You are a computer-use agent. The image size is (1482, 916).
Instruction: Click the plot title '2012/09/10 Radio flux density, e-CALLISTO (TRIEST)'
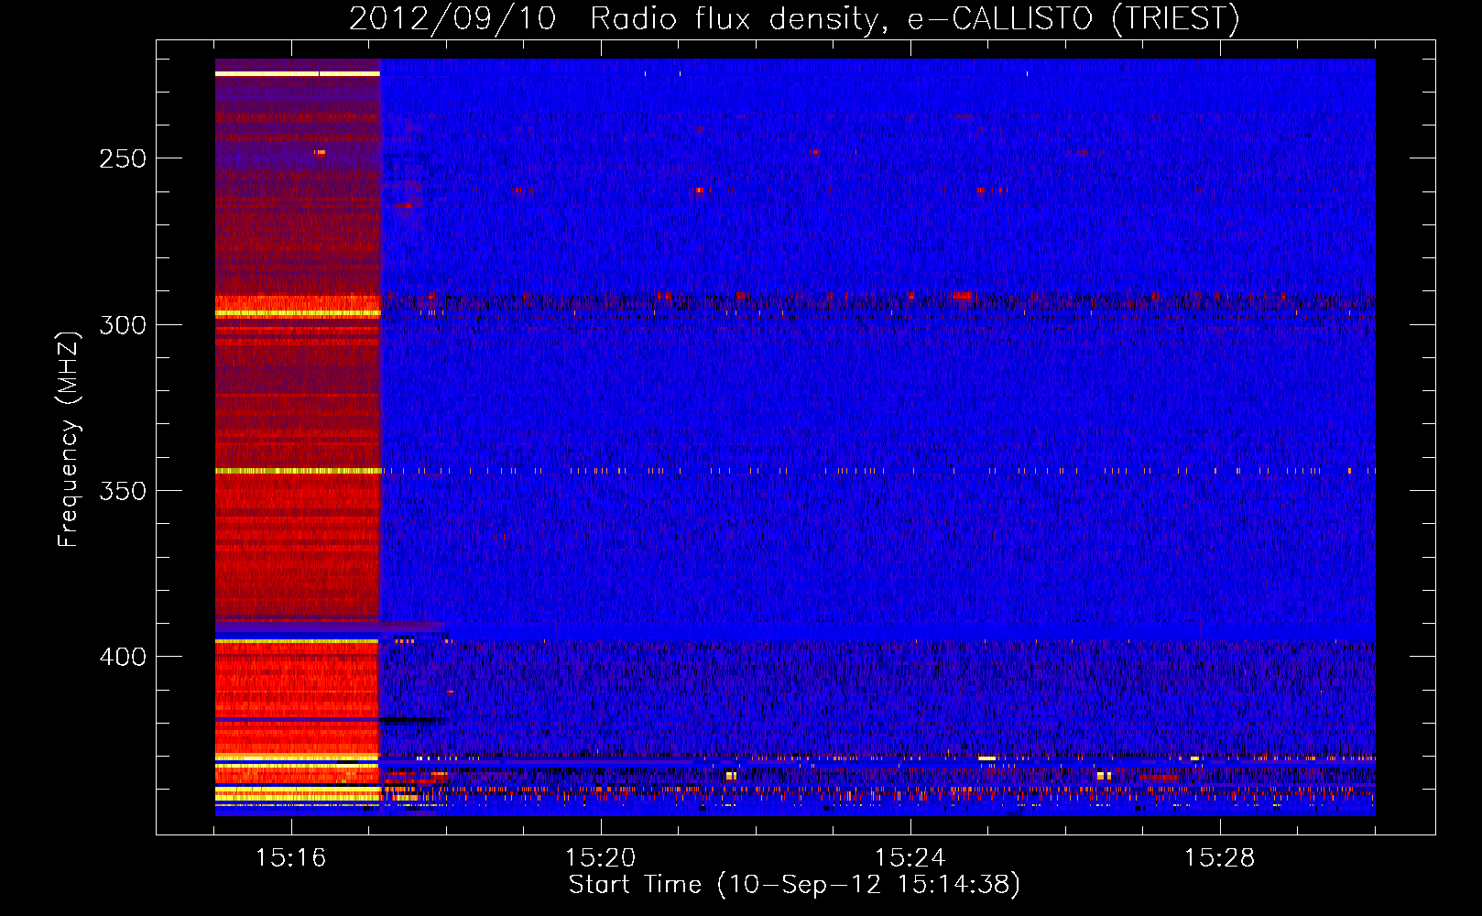794,18
